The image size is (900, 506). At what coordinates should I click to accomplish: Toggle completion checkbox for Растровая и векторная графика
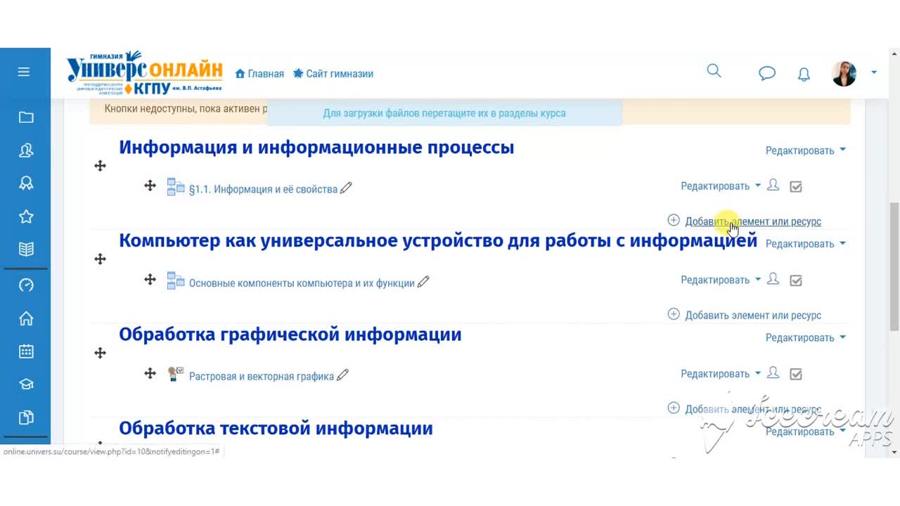796,374
